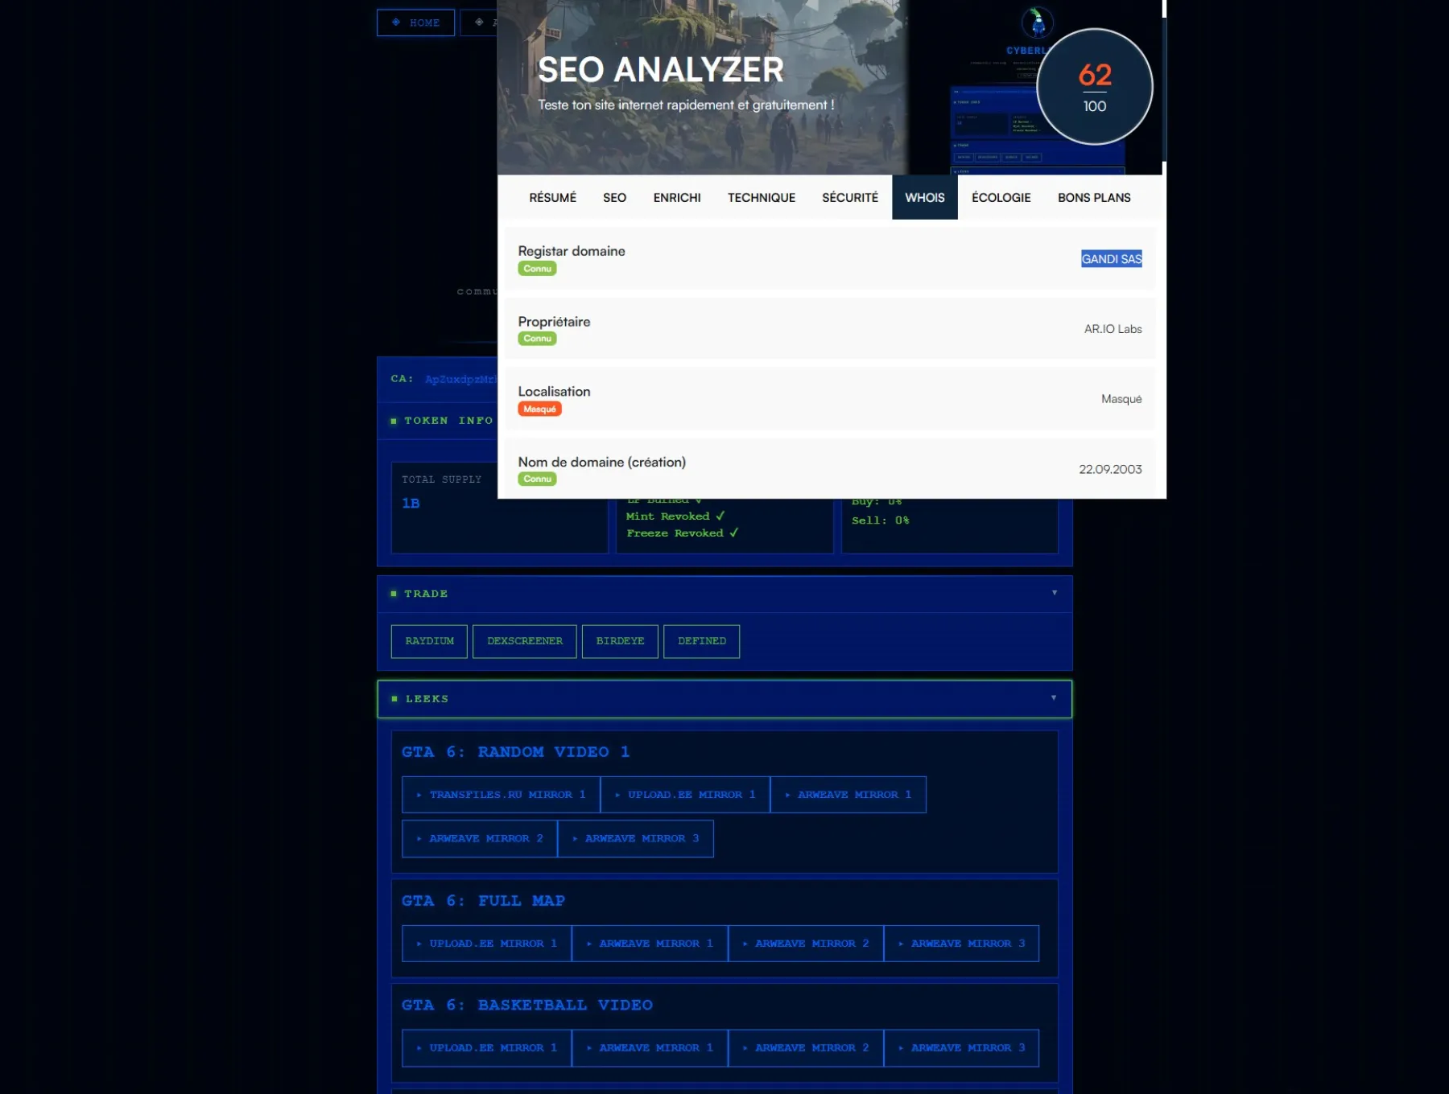This screenshot has height=1094, width=1449.
Task: Open TRANSFILES.RU MIRROR 1 for Random Video 1
Action: pyautogui.click(x=501, y=795)
